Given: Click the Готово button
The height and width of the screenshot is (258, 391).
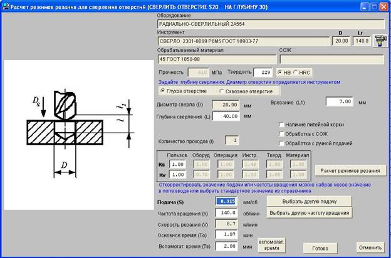Looking at the screenshot, I should pyautogui.click(x=315, y=247).
